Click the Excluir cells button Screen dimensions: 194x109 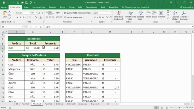[x=155, y=15]
